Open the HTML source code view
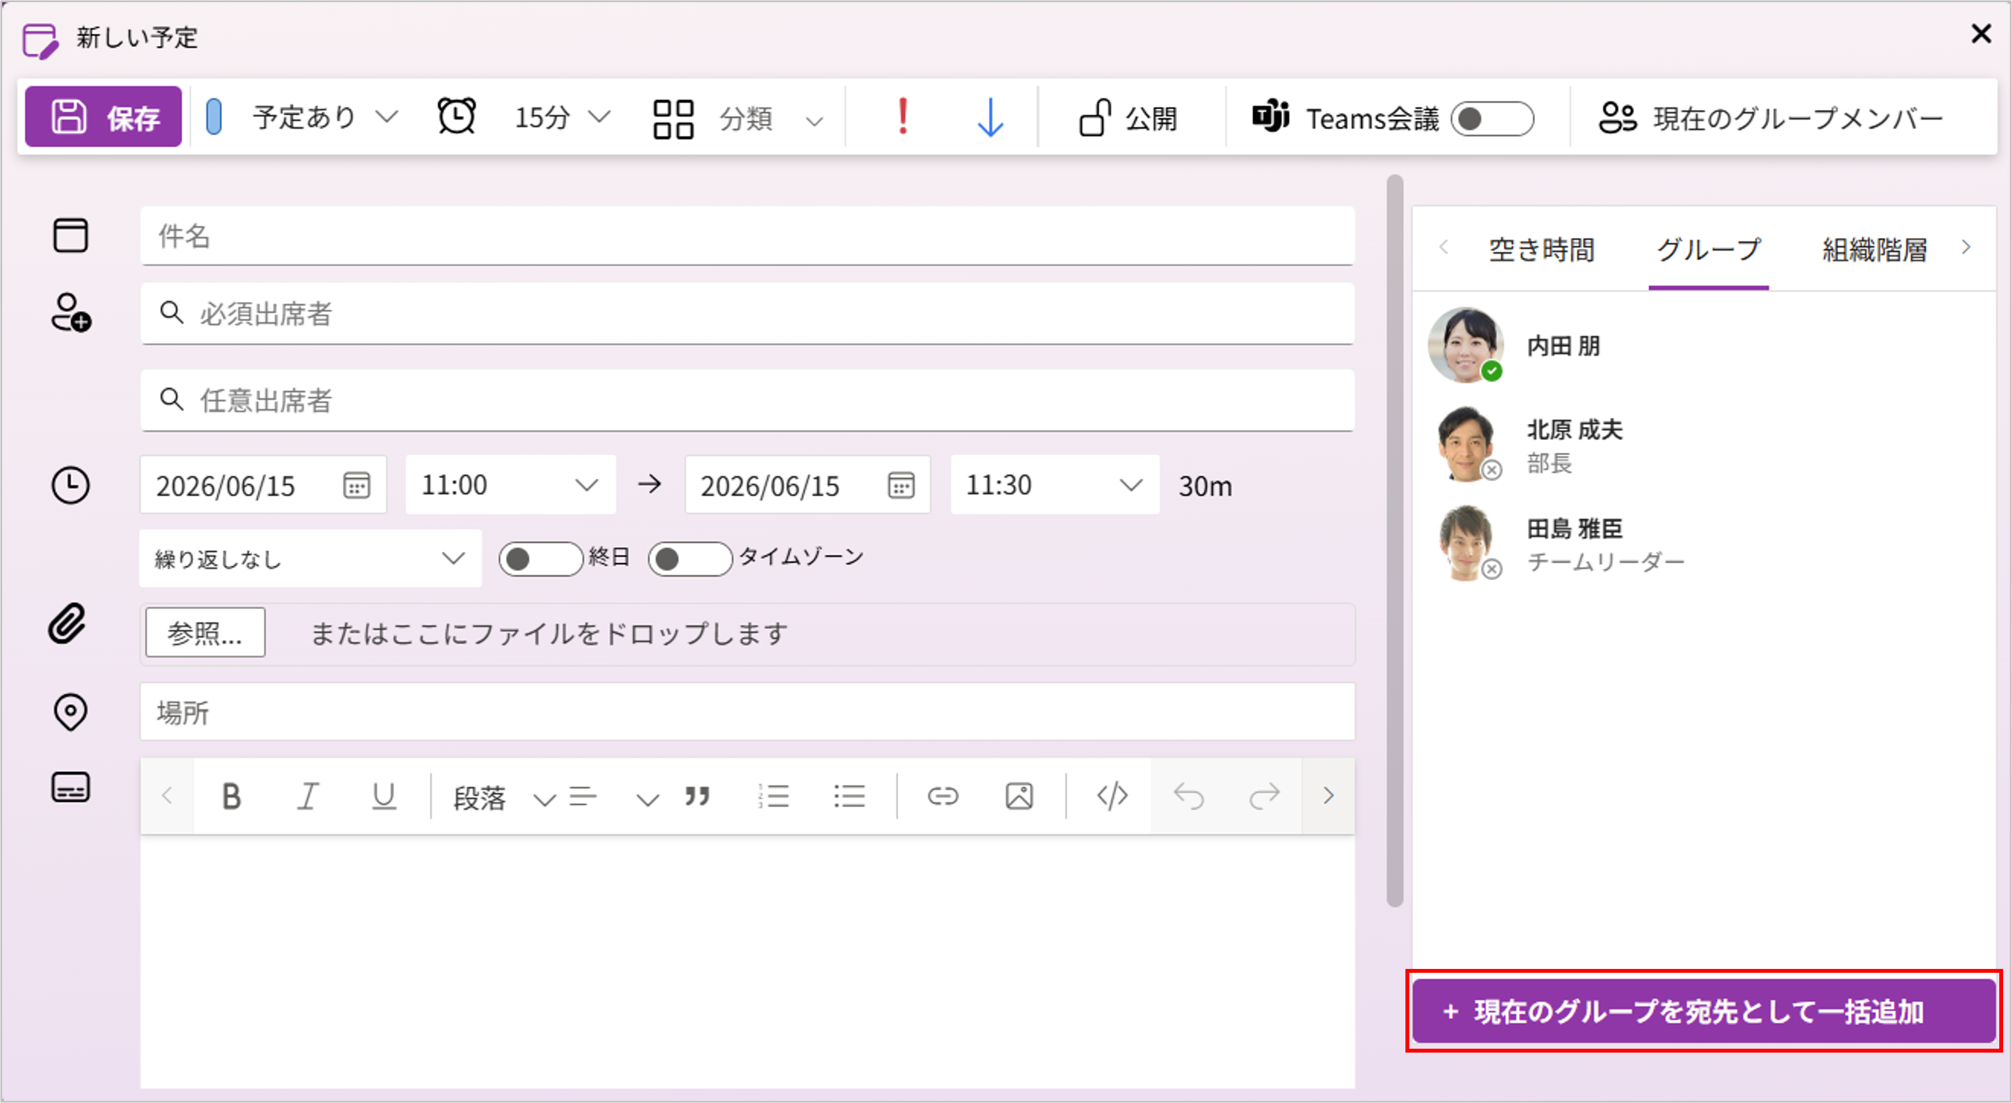The width and height of the screenshot is (2012, 1103). tap(1112, 796)
